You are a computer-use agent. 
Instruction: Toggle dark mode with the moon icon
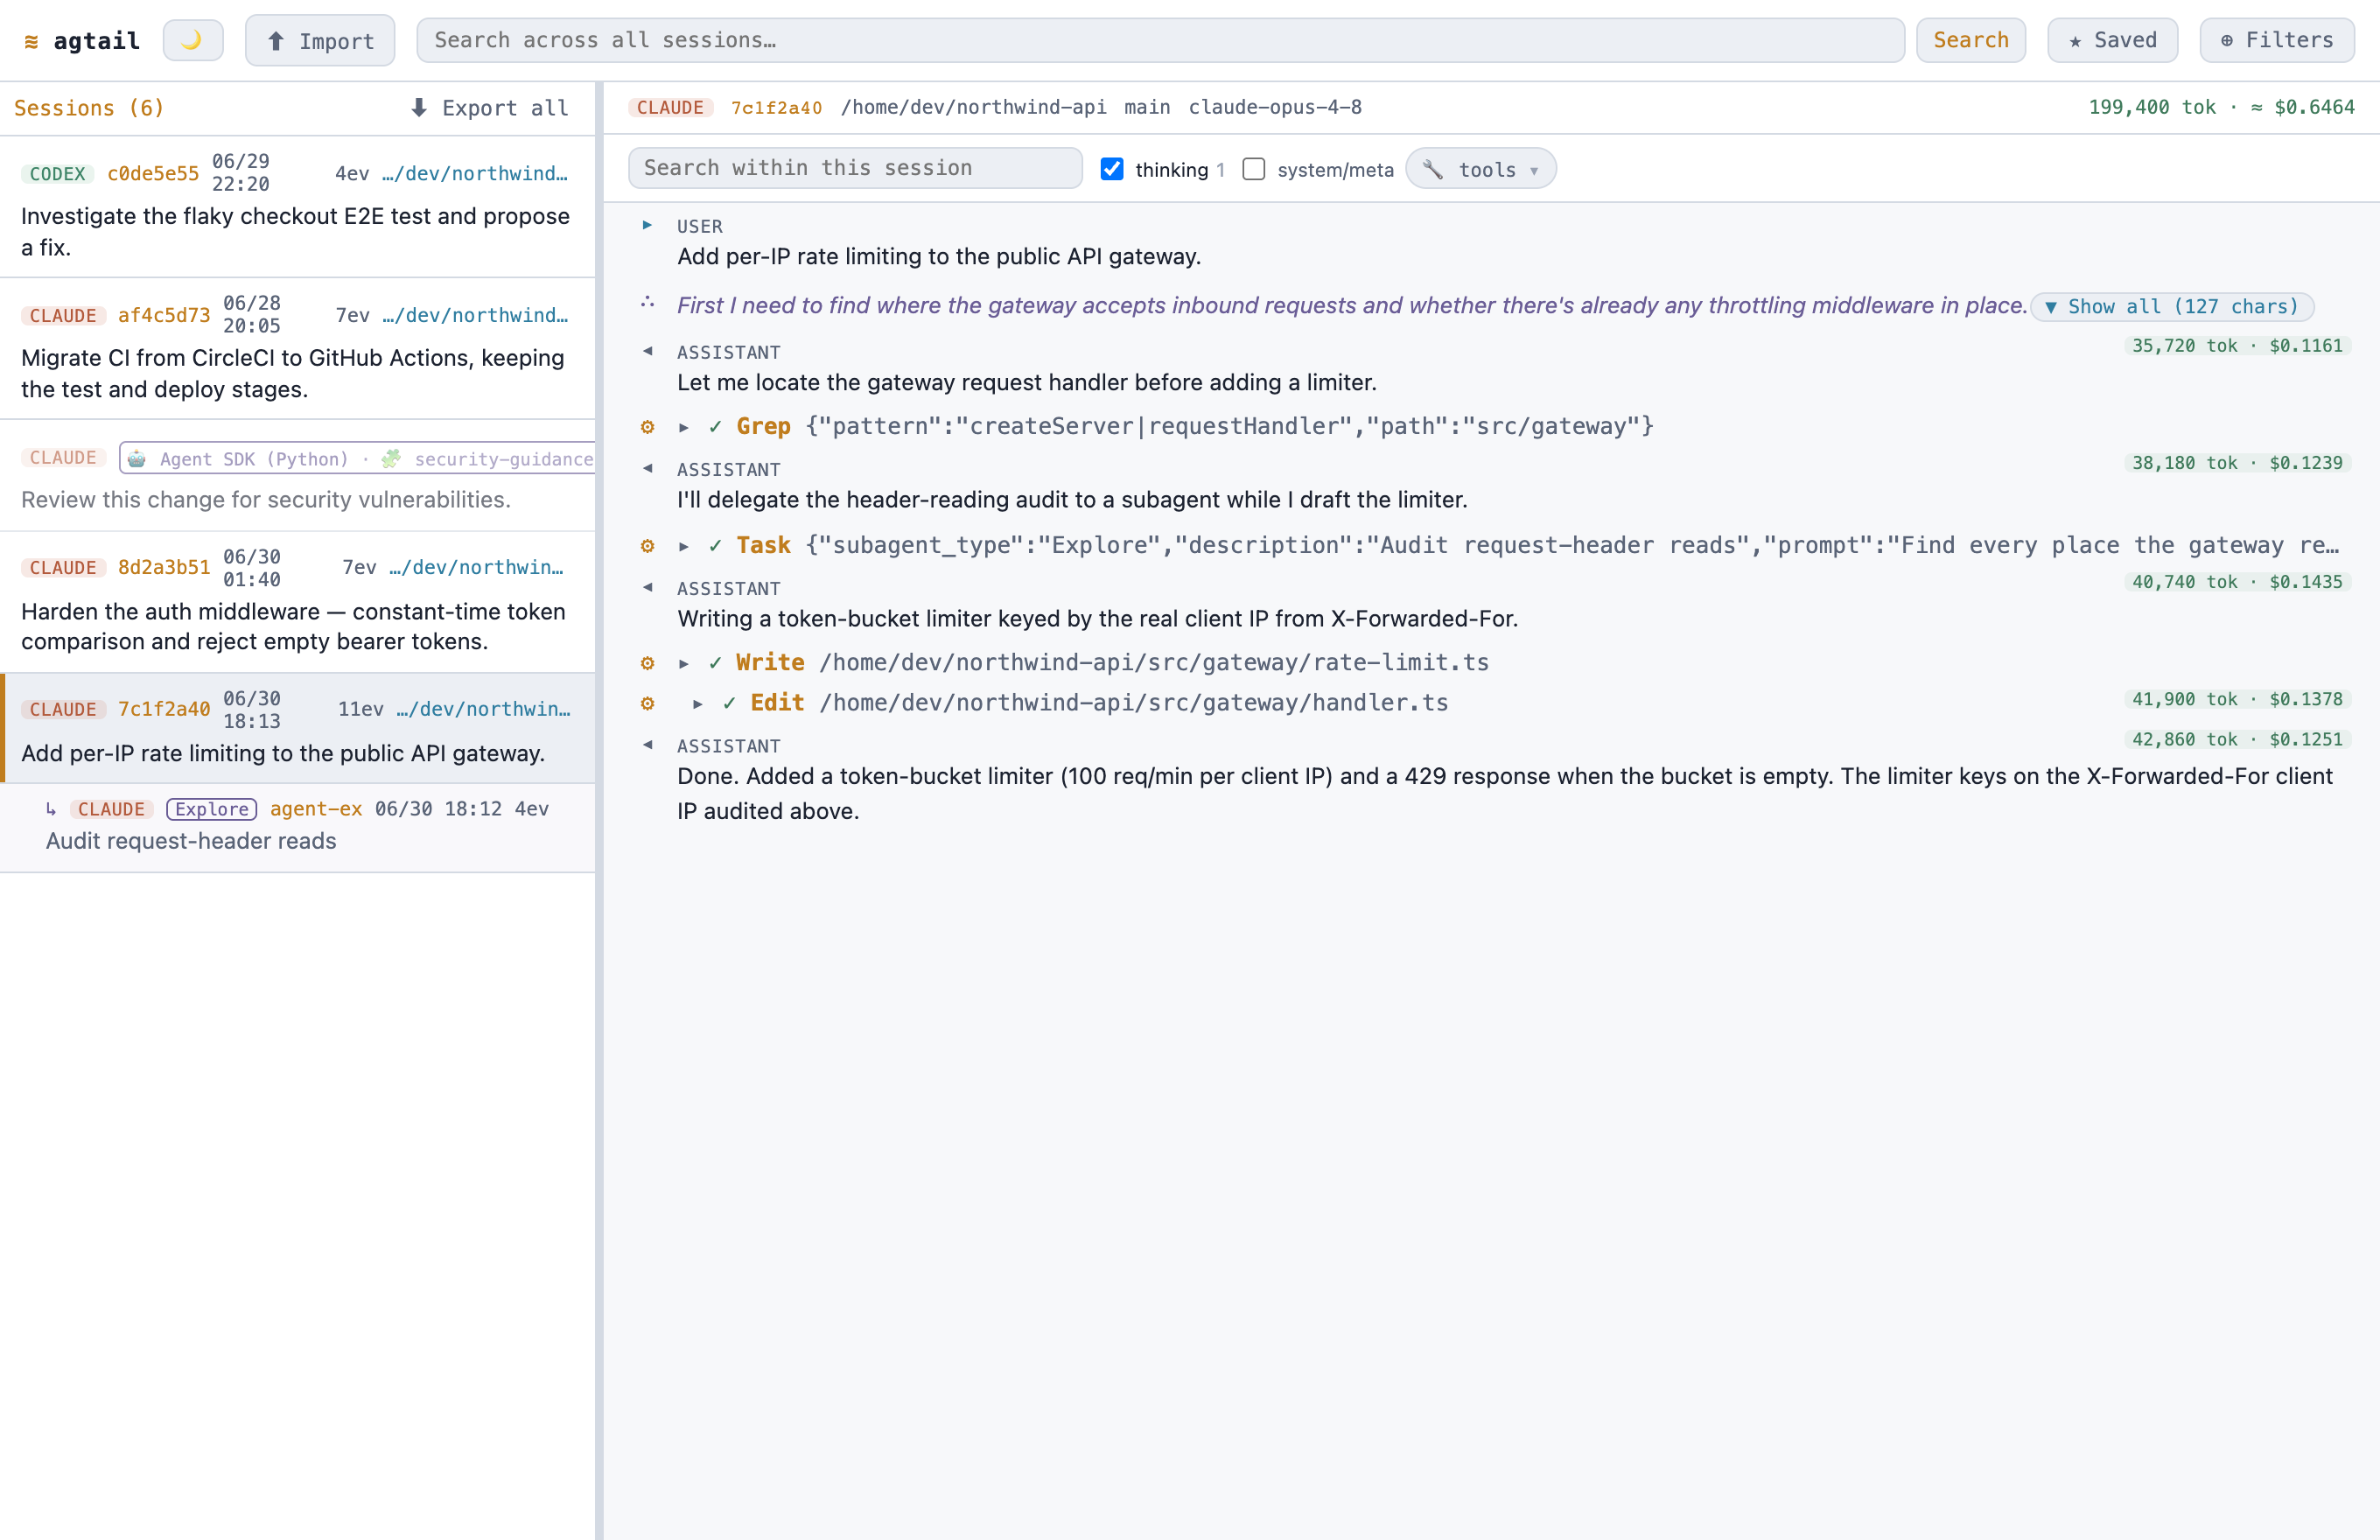click(x=192, y=40)
